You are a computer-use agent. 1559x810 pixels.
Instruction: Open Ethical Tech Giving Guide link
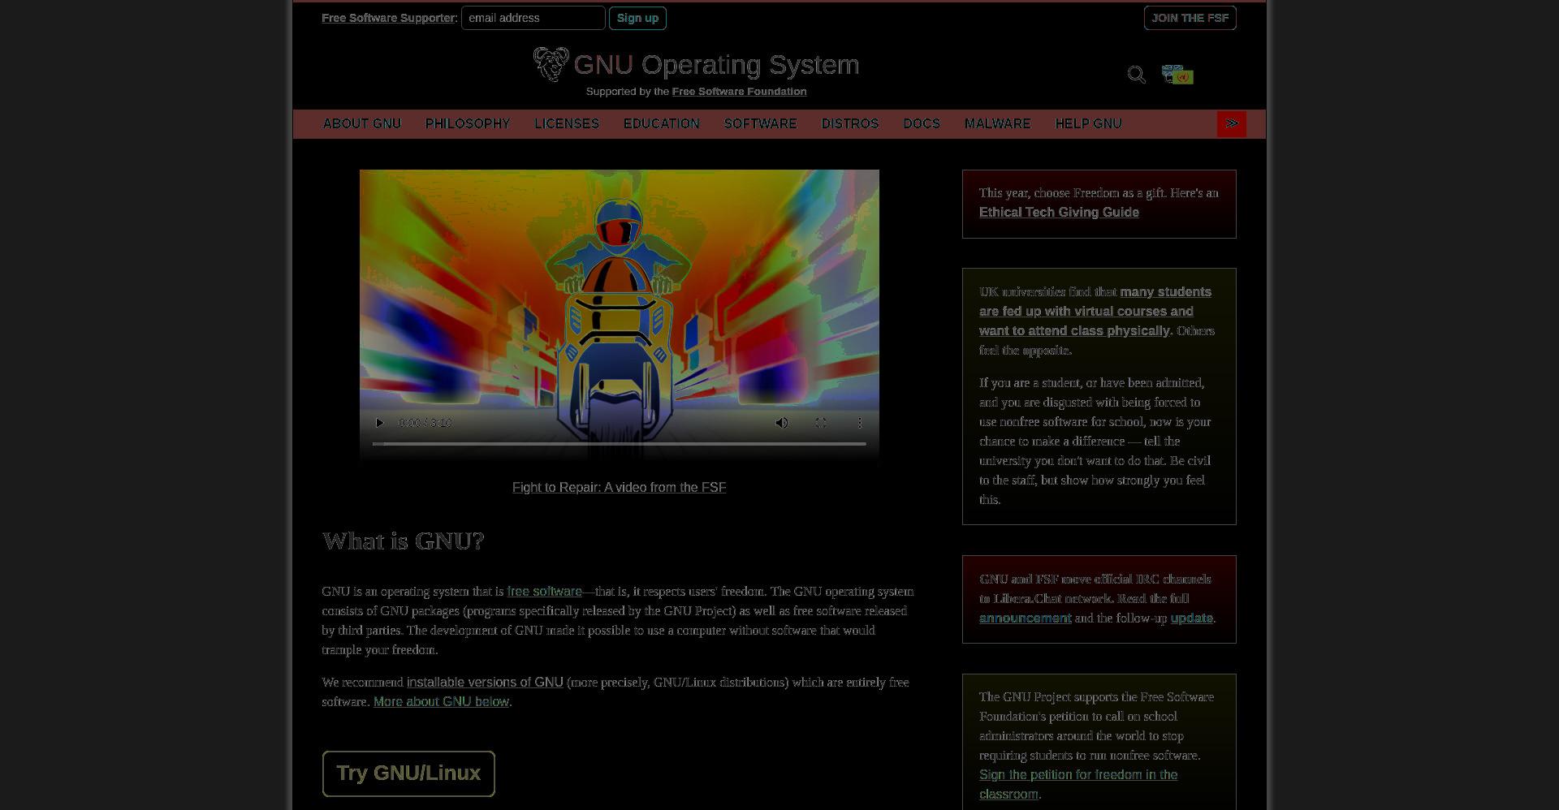[x=1059, y=212]
